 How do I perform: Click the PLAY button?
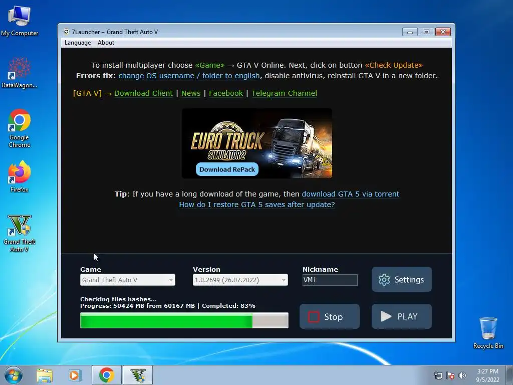pos(401,317)
